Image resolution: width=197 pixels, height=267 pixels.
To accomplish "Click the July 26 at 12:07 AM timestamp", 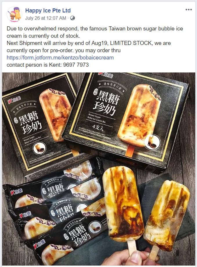I will [x=46, y=18].
